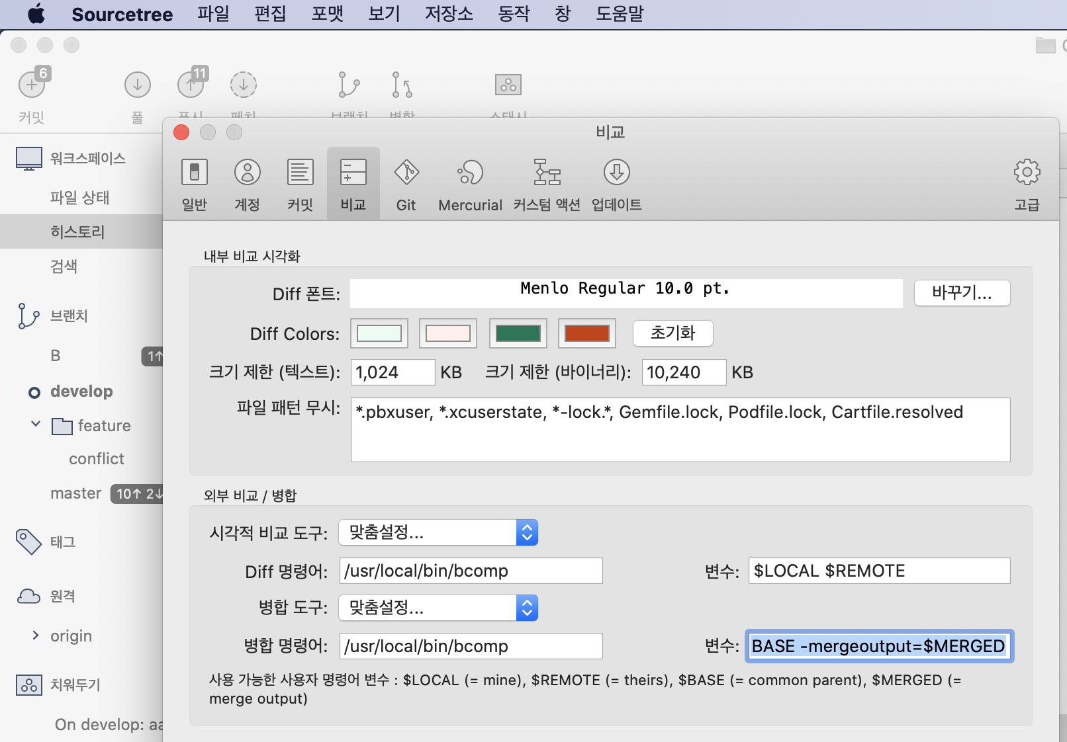This screenshot has height=742, width=1067.
Task: Select branch B in the sidebar
Action: pos(56,356)
